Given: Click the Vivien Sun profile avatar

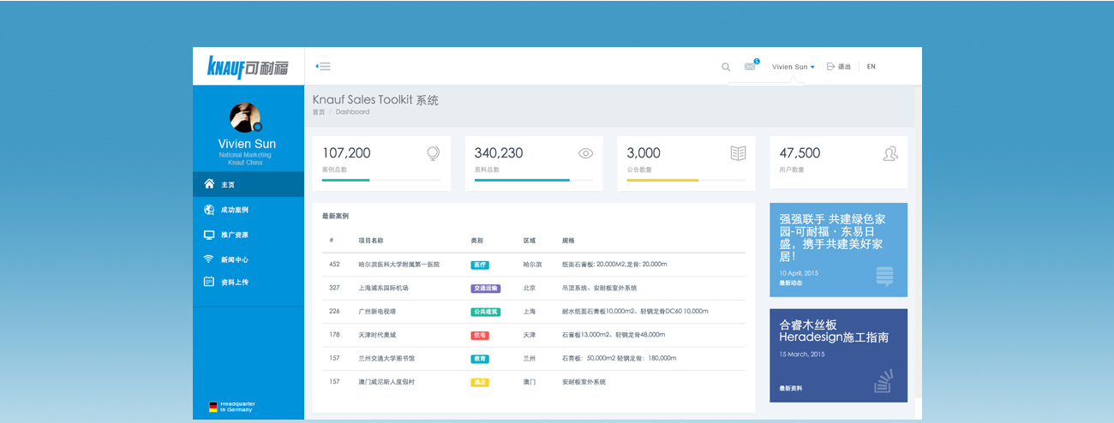Looking at the screenshot, I should (x=245, y=117).
